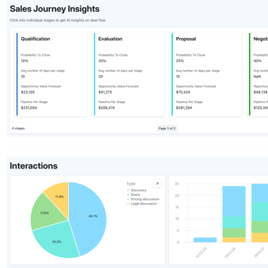
Task: Click the 2023 Q3 axis label
Action: (x=201, y=253)
